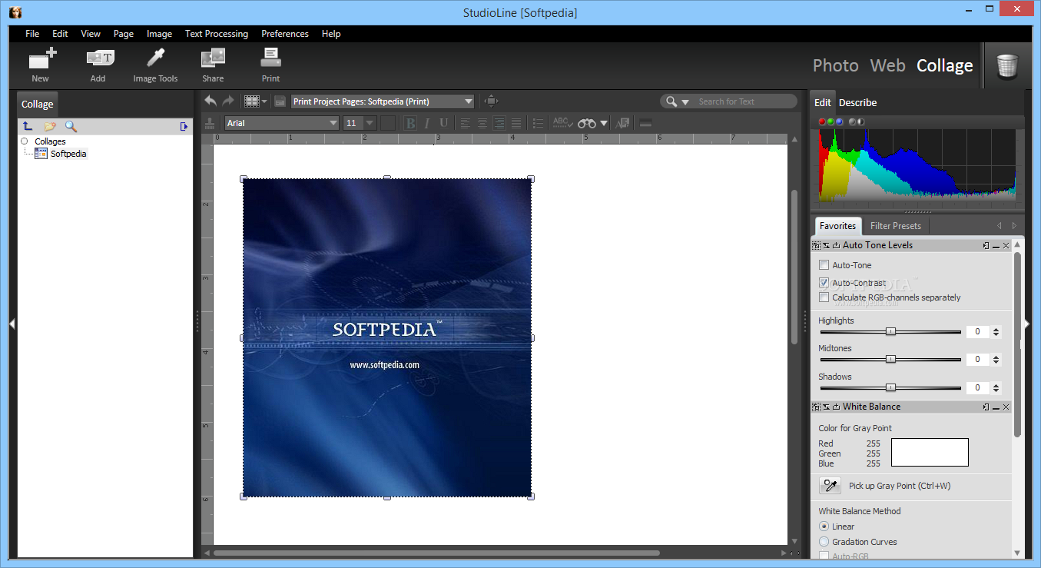The image size is (1041, 568).
Task: Select the Linear white balance method
Action: pyautogui.click(x=824, y=526)
